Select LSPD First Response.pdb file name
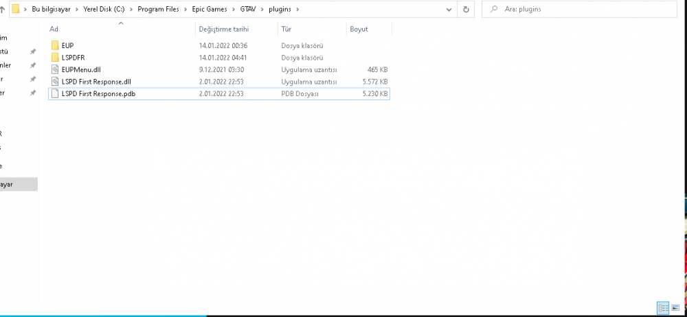687x317 pixels. point(98,93)
